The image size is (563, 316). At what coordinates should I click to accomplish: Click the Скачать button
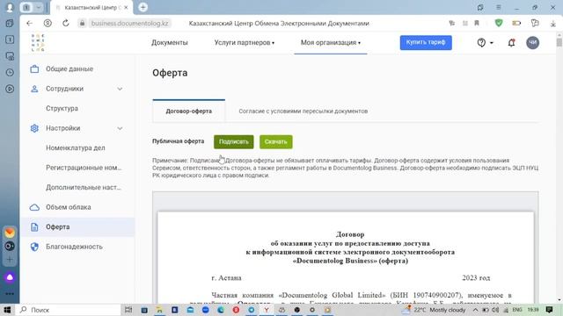coord(275,142)
